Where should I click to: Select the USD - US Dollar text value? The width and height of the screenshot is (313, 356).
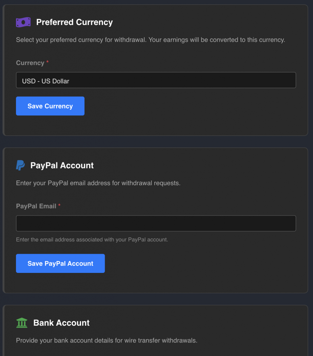tap(46, 81)
